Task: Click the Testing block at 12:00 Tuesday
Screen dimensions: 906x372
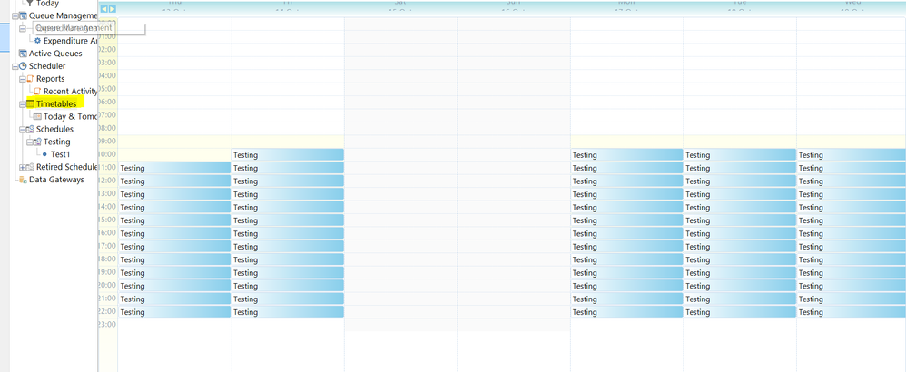Action: click(740, 181)
